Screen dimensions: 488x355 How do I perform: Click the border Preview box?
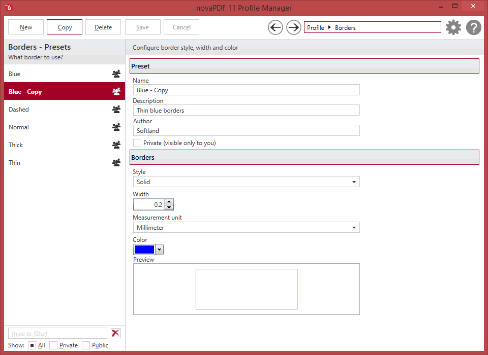pyautogui.click(x=246, y=289)
